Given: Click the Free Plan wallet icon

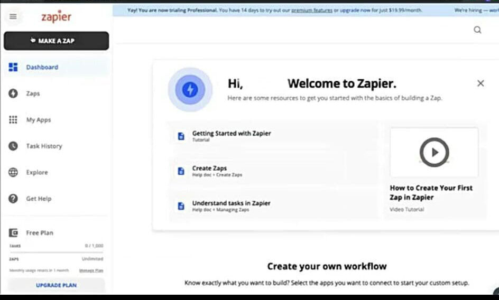Looking at the screenshot, I should point(13,233).
